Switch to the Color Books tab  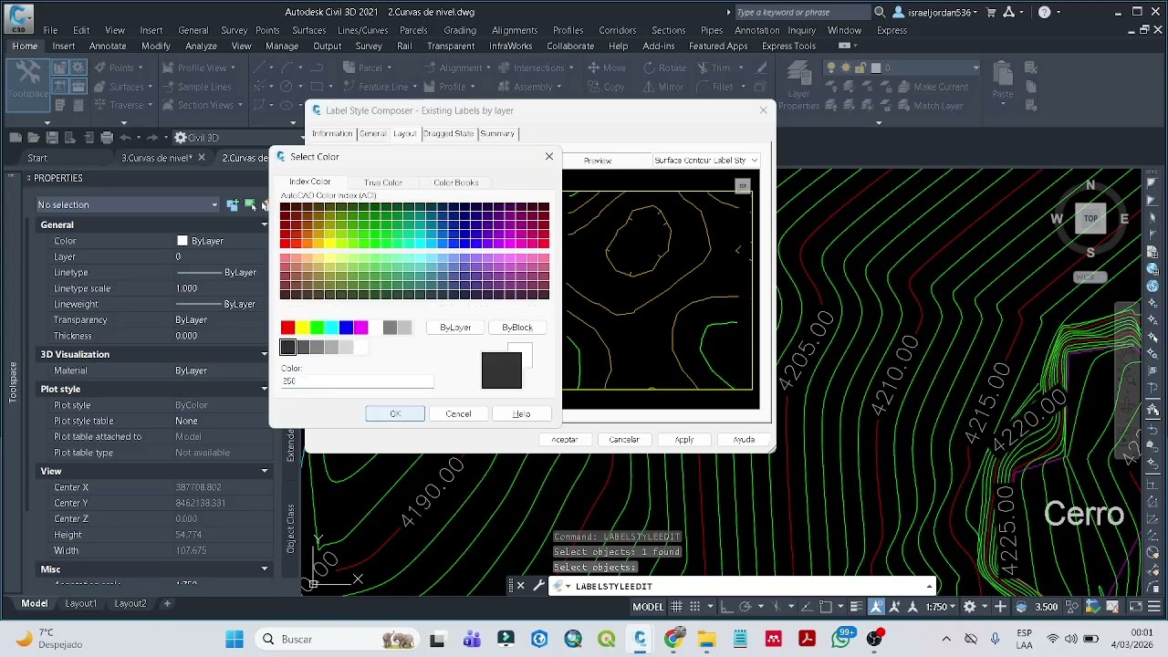pos(455,182)
